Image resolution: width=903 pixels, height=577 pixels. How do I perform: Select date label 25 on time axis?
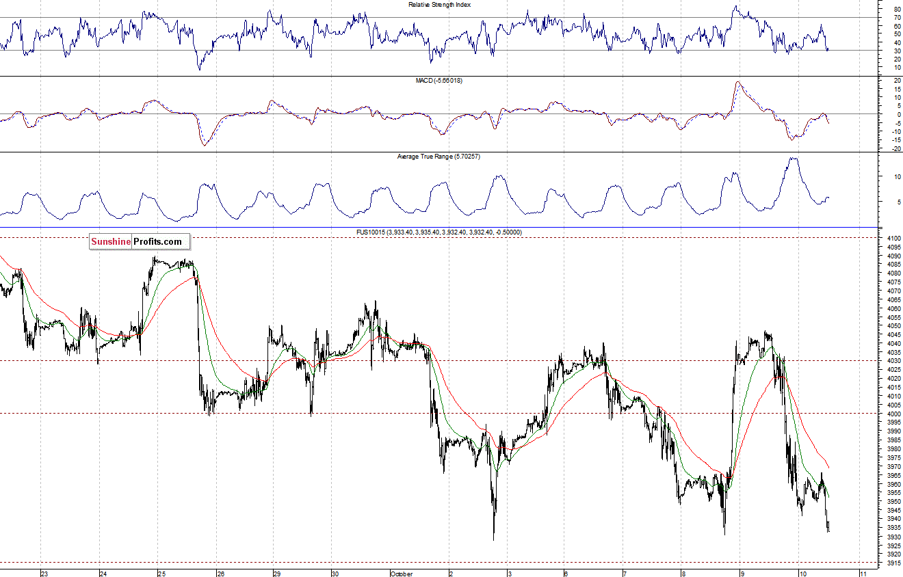161,574
